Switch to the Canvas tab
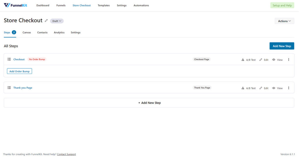Screen dimensions: 299x158 click(27, 32)
